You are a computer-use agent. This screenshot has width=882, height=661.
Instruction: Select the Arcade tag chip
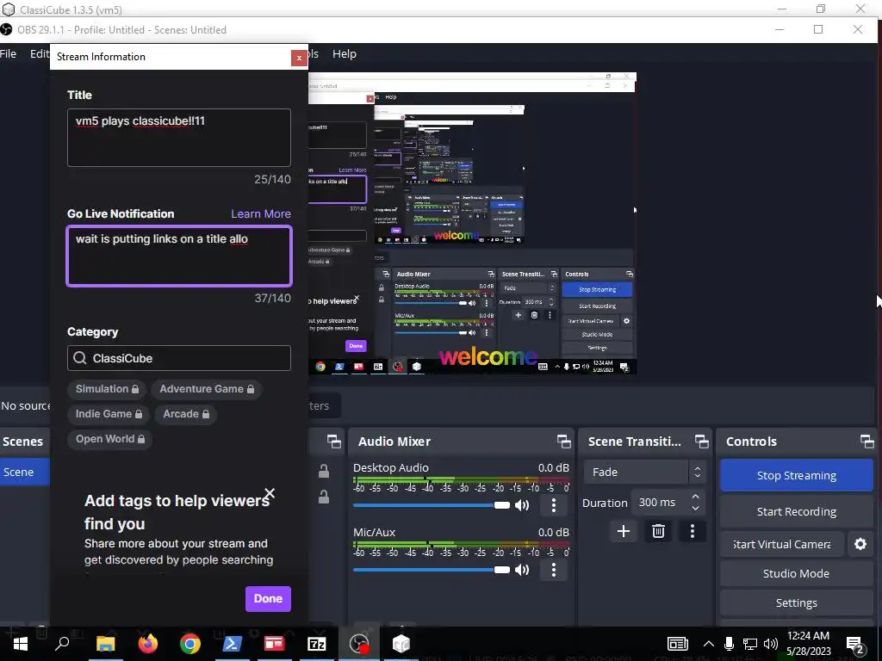point(186,414)
